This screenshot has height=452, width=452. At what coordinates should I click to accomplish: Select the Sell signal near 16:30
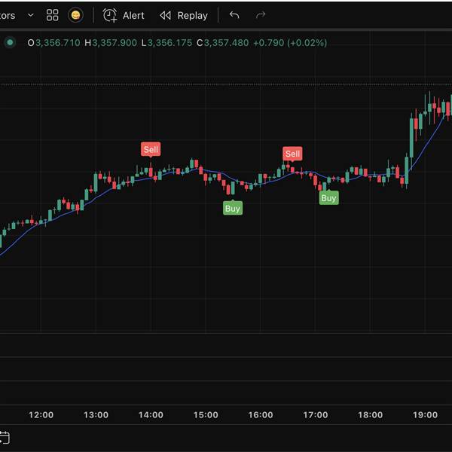(292, 154)
